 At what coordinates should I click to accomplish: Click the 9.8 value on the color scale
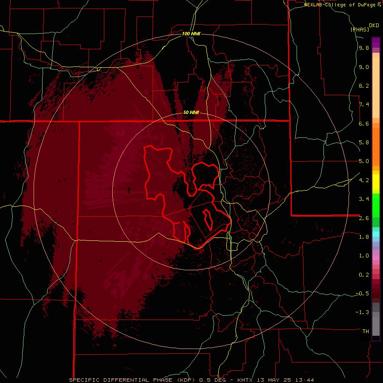(x=364, y=48)
